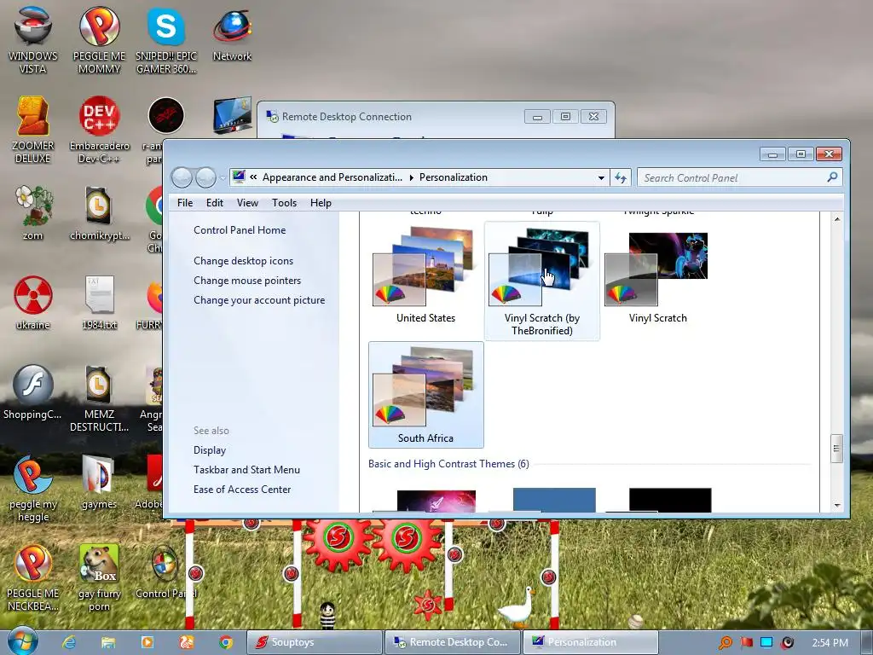Click the scrollbar up arrow in themes list
873x655 pixels.
tap(836, 219)
